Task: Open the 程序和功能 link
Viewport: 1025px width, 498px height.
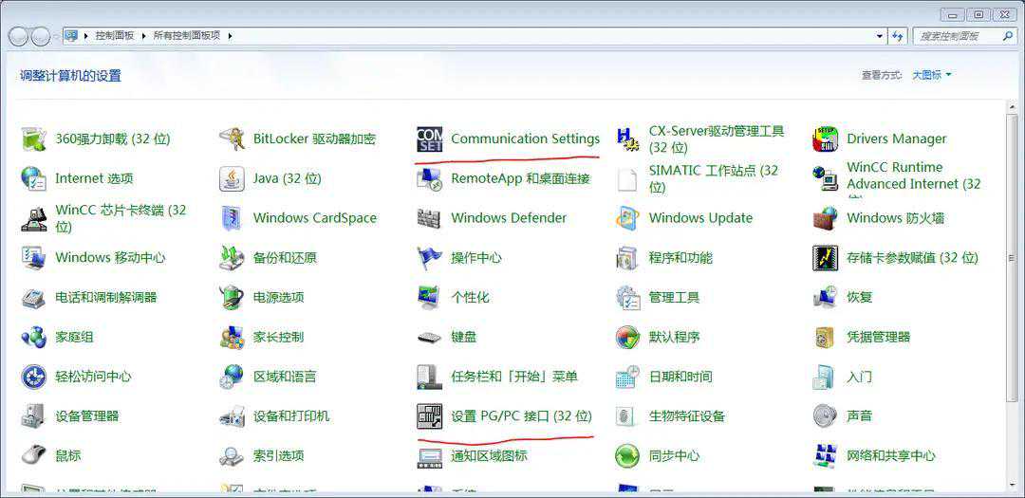Action: pyautogui.click(x=680, y=258)
